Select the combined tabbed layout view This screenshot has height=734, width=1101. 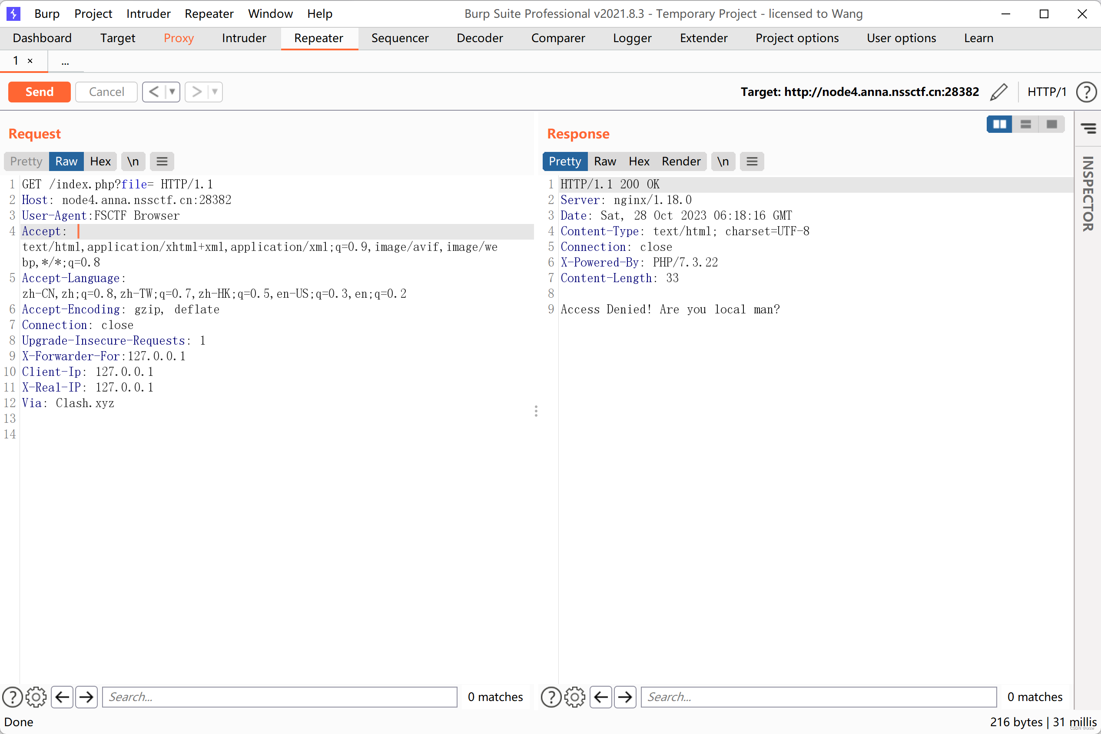click(1051, 124)
